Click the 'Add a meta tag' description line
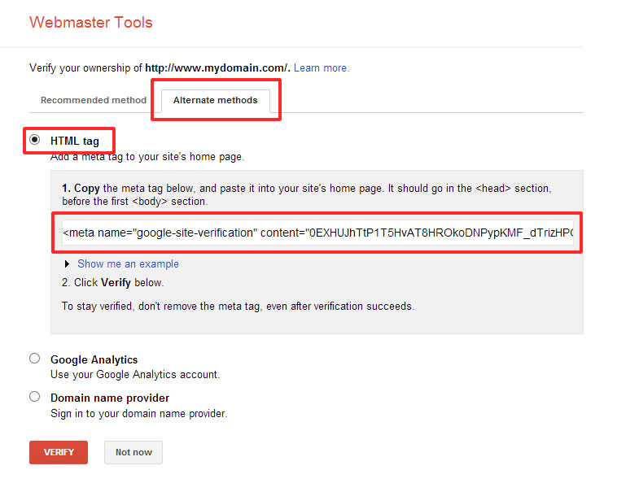Screen dimensions: 617x483 147,156
